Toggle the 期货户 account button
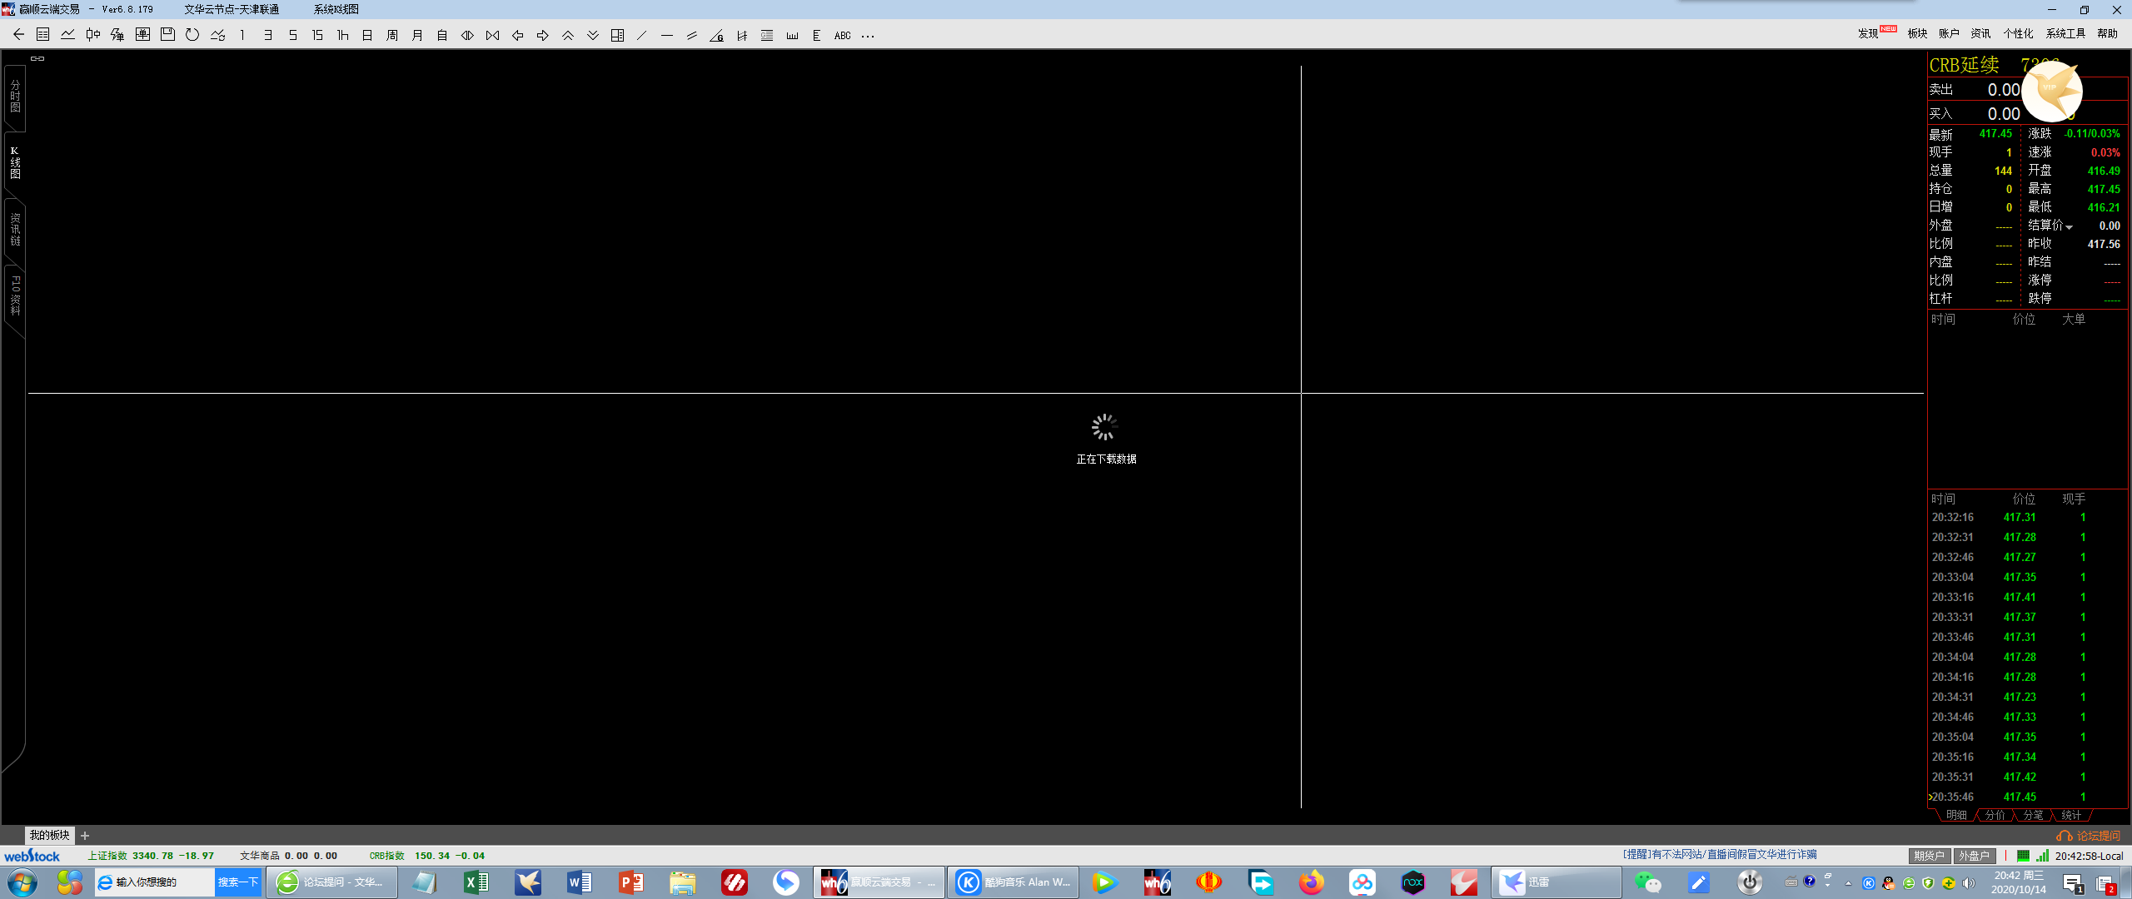Screen dimensions: 2132x899 tap(1928, 856)
